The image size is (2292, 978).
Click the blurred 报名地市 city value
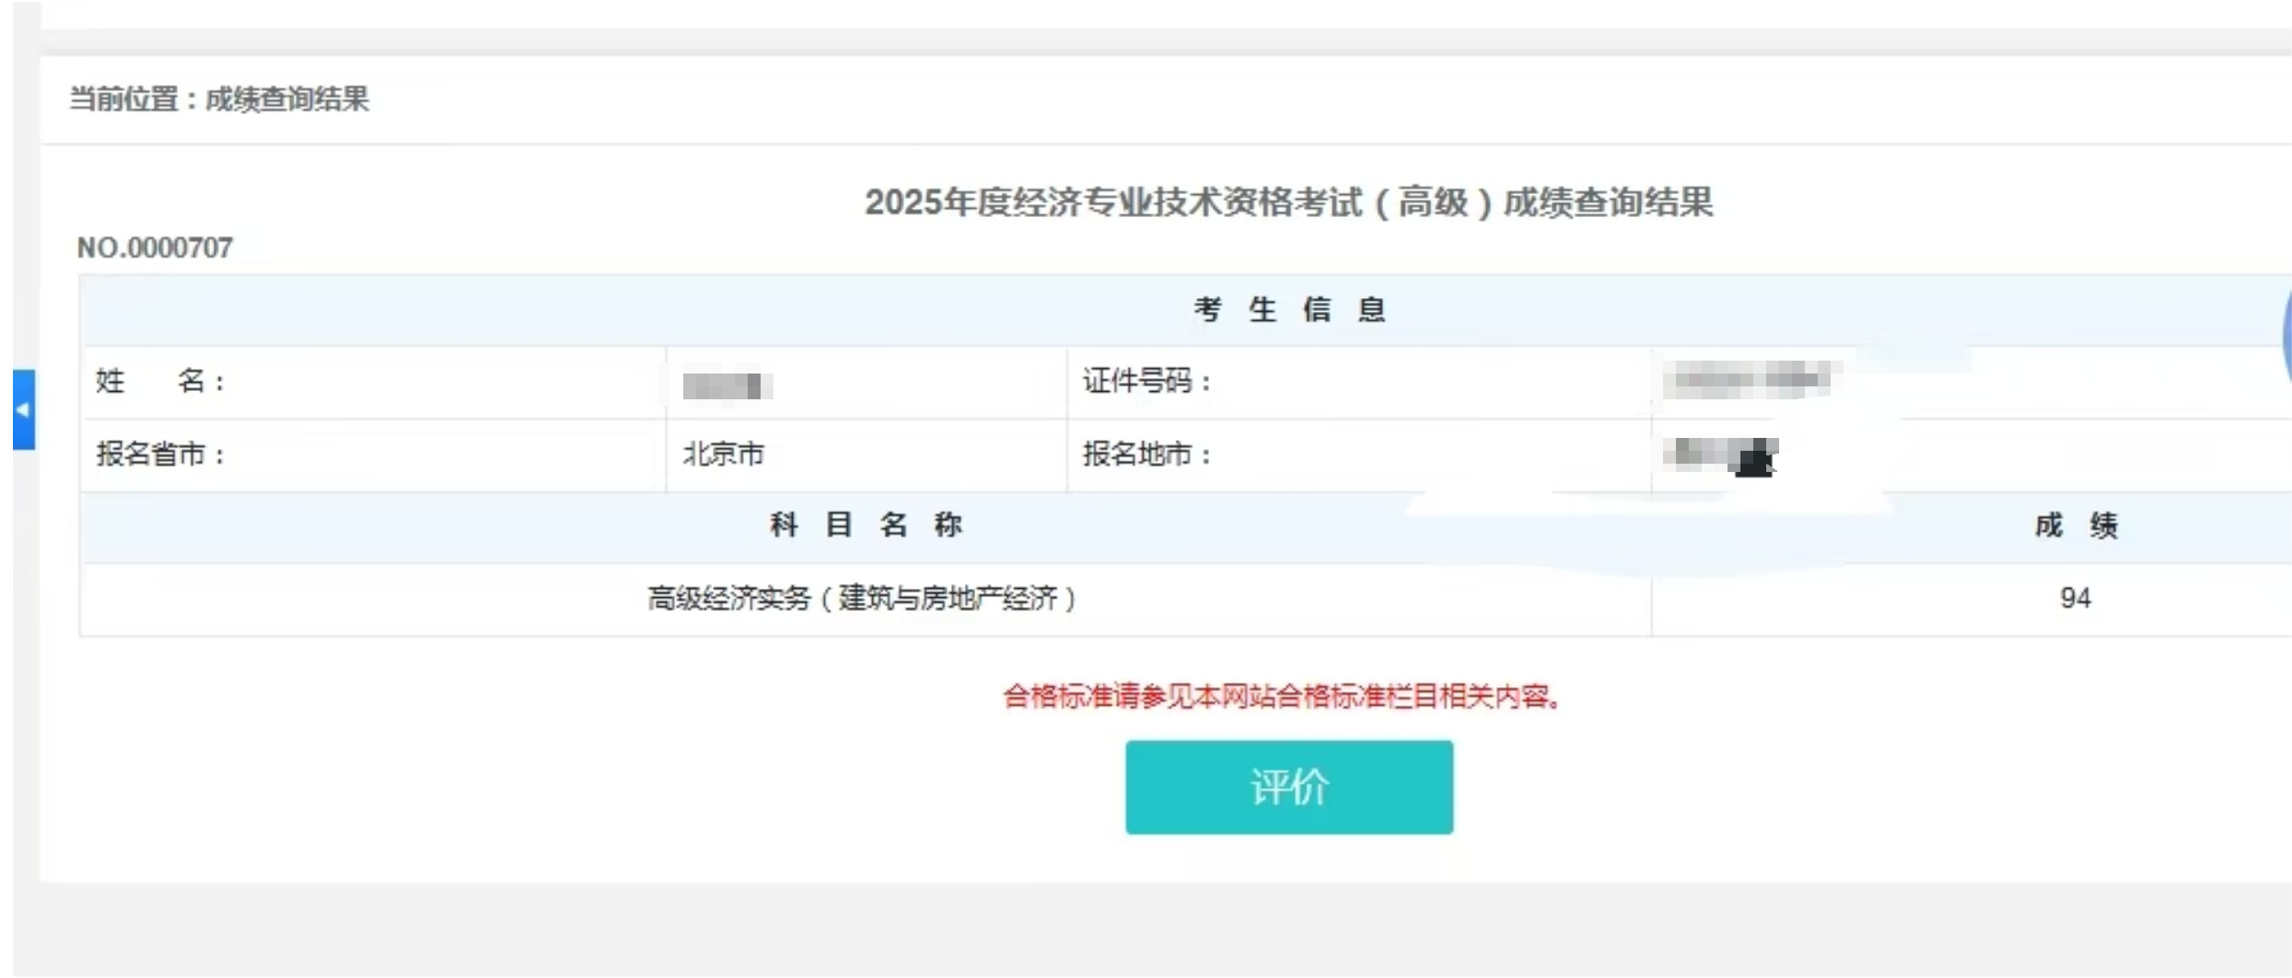(1720, 455)
